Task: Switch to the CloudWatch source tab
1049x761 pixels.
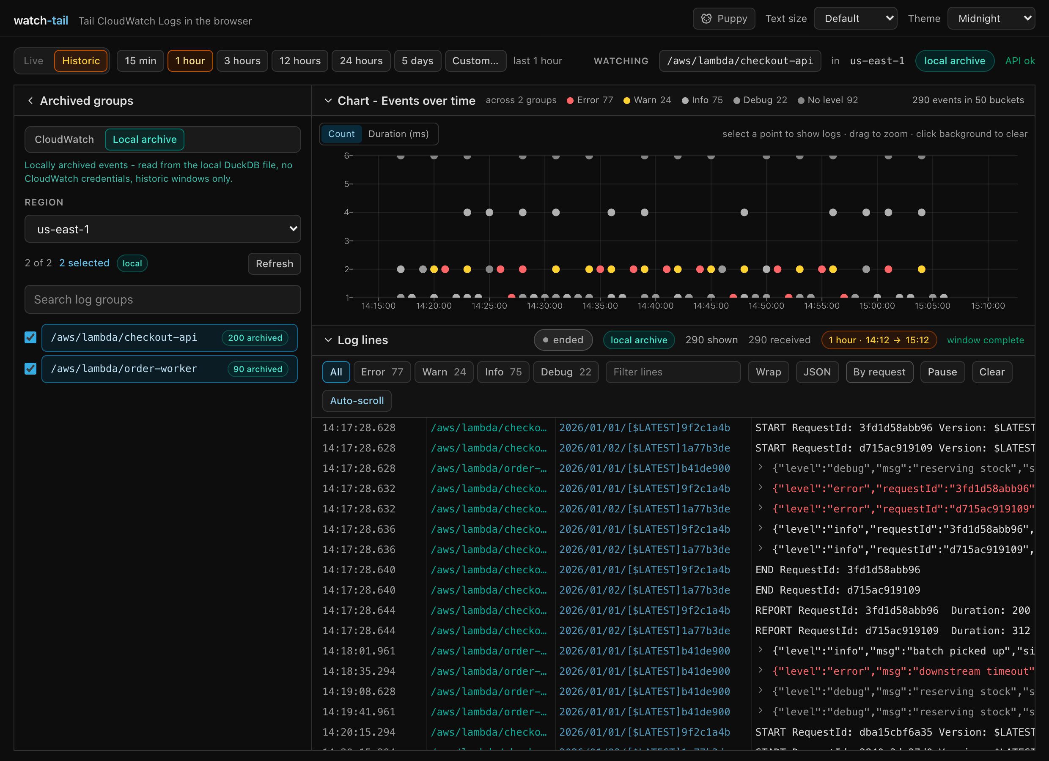Action: tap(64, 140)
